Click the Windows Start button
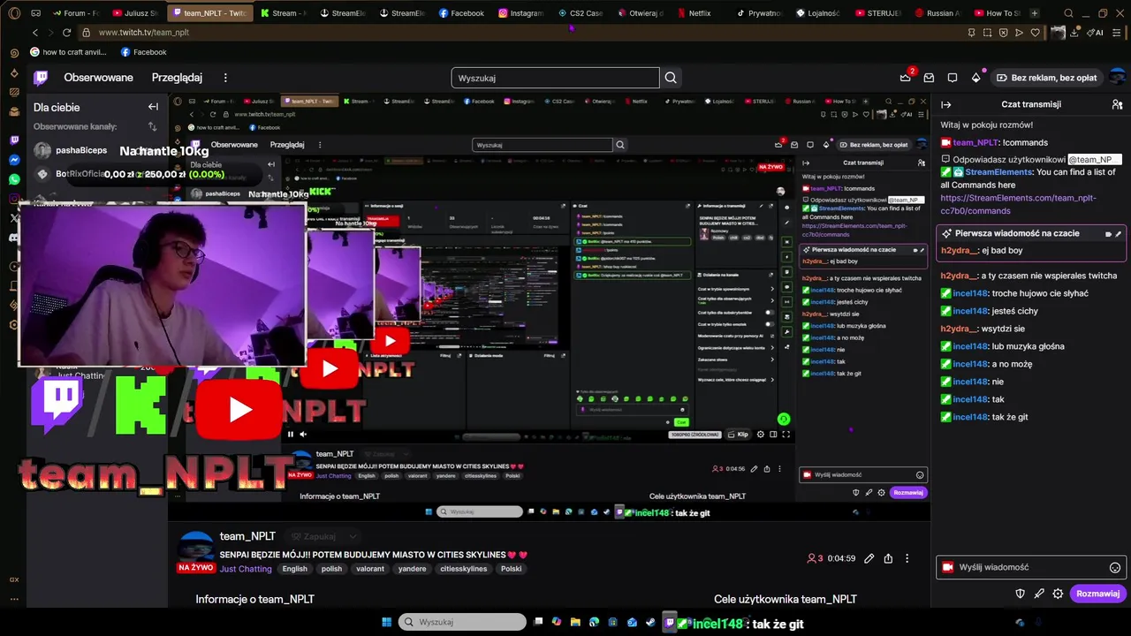The width and height of the screenshot is (1131, 636). pos(386,622)
